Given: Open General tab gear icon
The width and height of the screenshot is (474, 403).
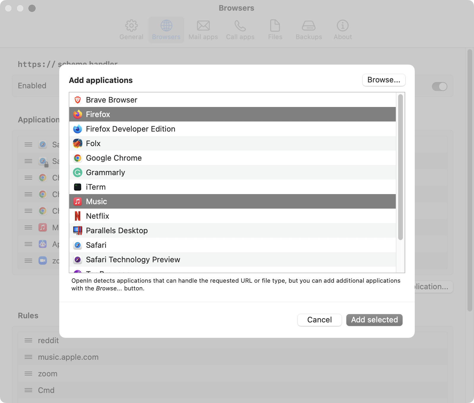Looking at the screenshot, I should [131, 25].
